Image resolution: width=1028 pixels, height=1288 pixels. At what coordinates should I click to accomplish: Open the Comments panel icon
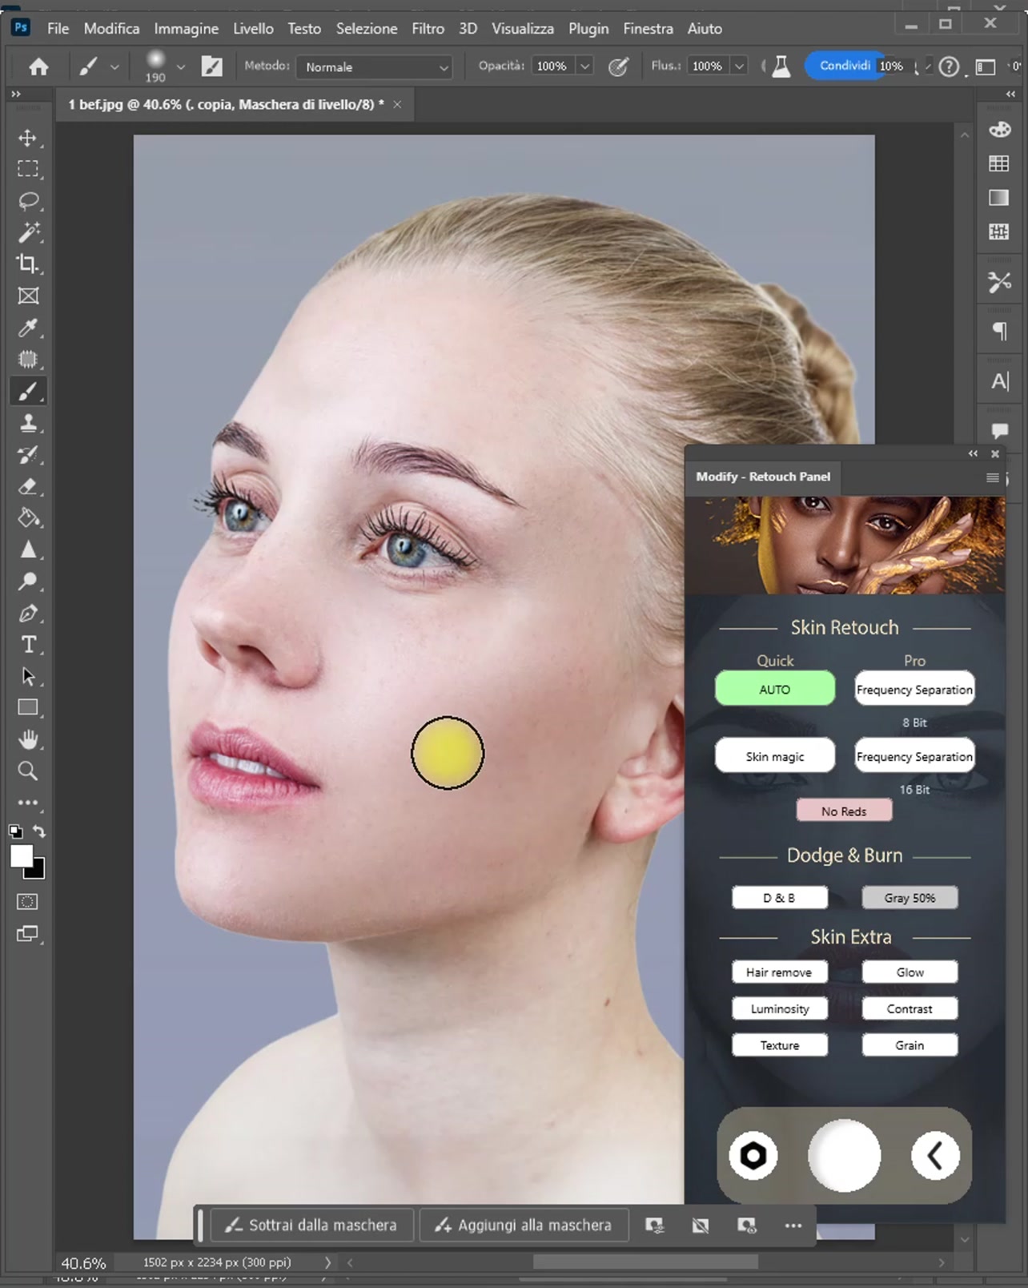[x=999, y=431]
